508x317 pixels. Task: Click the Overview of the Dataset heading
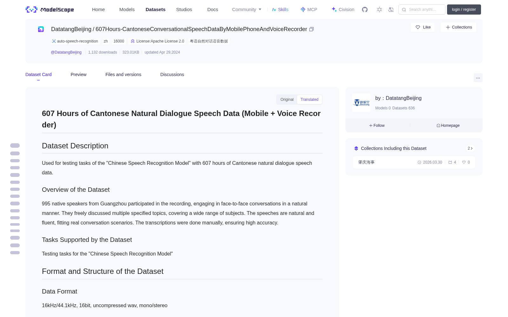coord(76,190)
